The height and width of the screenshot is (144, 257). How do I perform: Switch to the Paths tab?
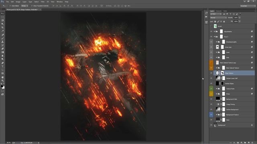point(225,11)
